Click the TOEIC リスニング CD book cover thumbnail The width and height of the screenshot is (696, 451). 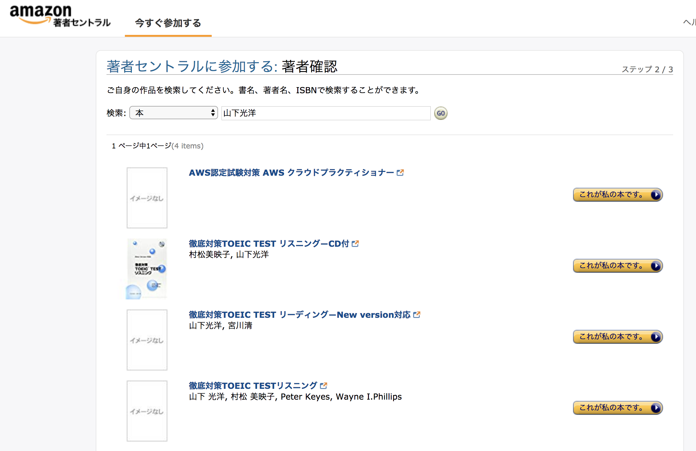coord(147,269)
